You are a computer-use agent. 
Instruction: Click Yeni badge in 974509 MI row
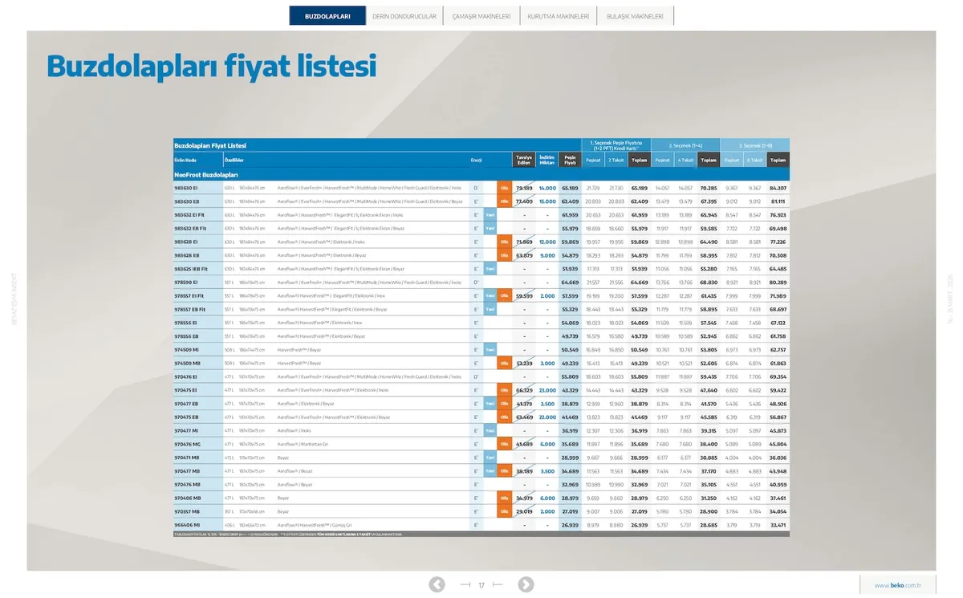pyautogui.click(x=490, y=349)
